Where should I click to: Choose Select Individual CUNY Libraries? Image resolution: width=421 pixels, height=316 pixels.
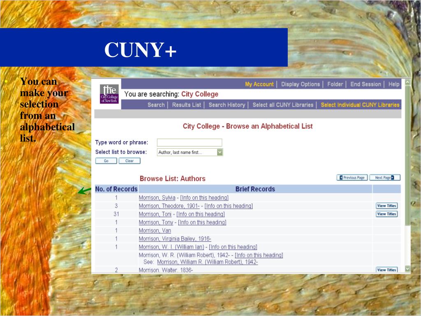point(360,105)
